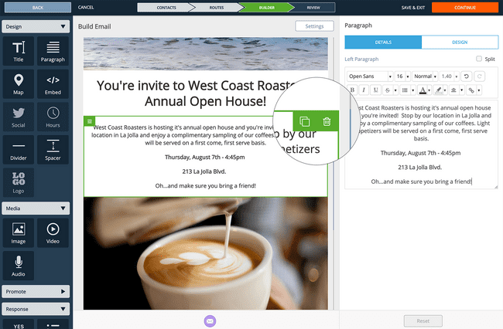
Task: Click the Reset button
Action: pyautogui.click(x=423, y=321)
